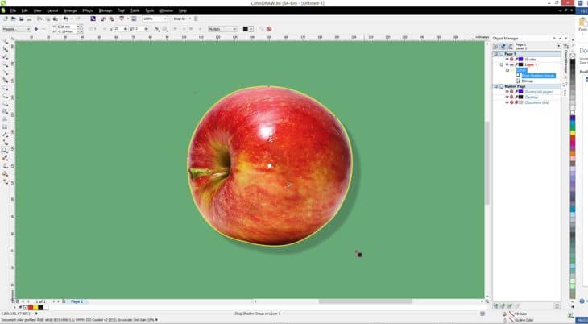Screen dimensions: 588x324
Task: Click the horizontal scrollbar thumb
Action: coord(366,301)
